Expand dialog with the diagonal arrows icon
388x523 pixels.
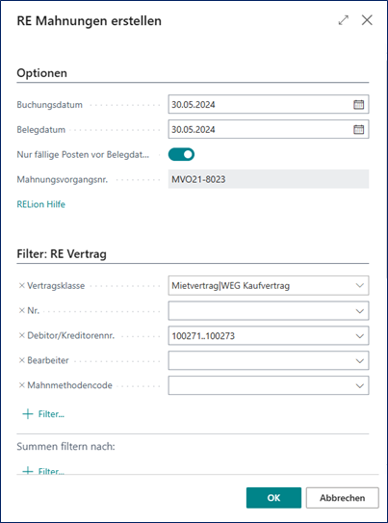click(344, 20)
